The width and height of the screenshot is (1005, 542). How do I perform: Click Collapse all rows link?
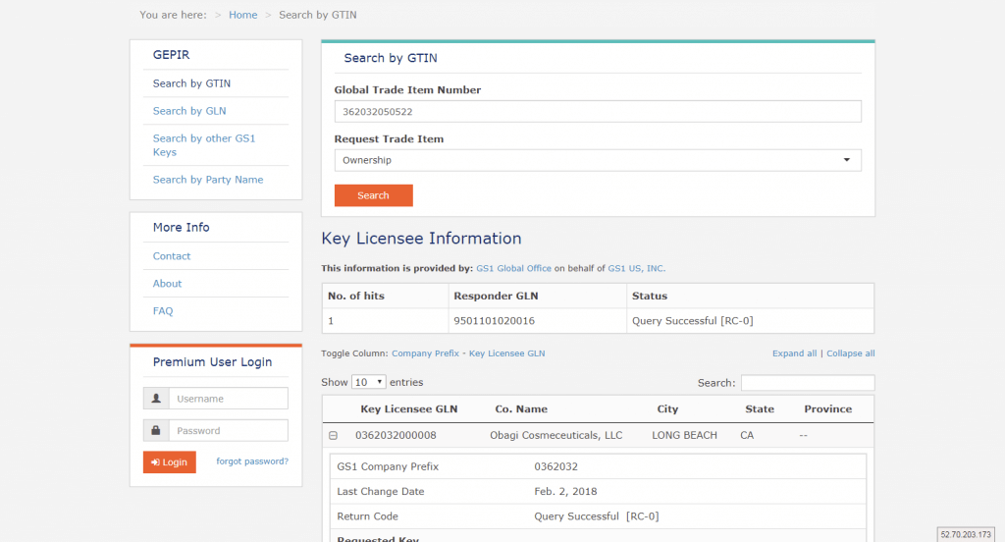pyautogui.click(x=850, y=353)
